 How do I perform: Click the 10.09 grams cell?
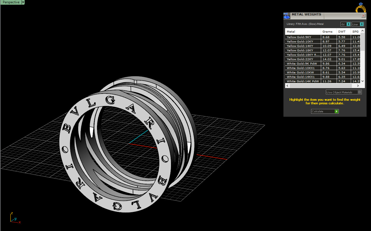[329, 46]
